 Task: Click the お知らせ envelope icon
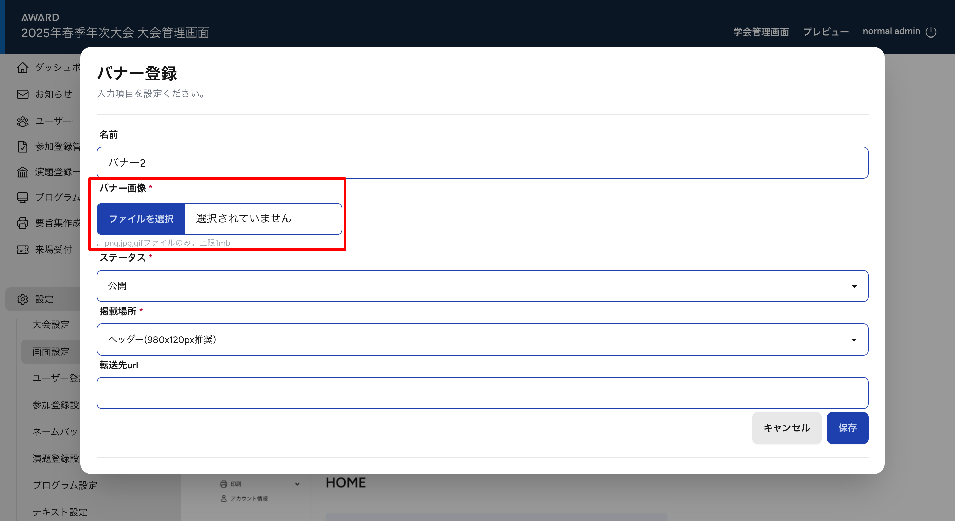pyautogui.click(x=22, y=94)
